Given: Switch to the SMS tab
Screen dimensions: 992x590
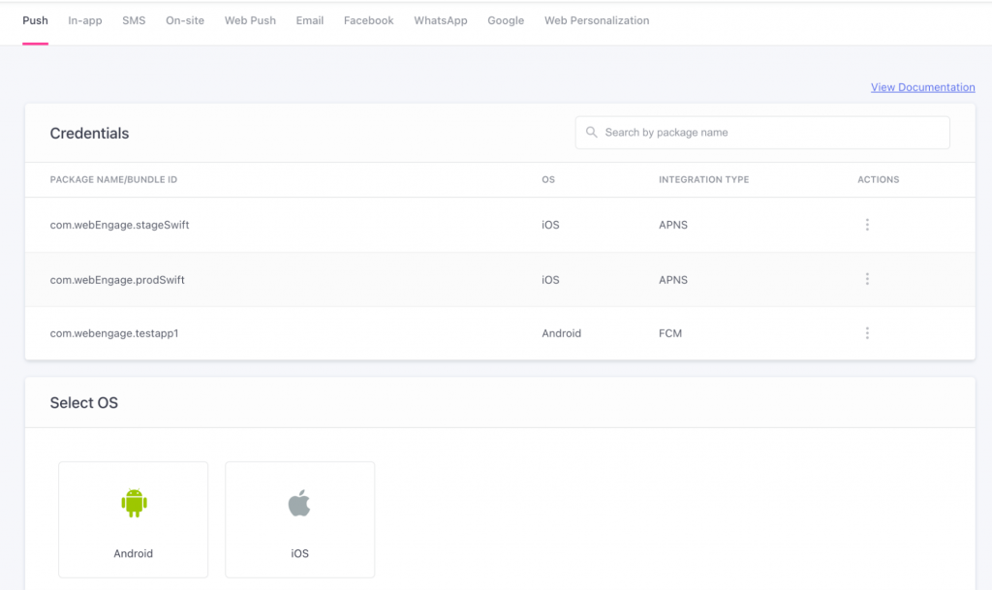Looking at the screenshot, I should tap(134, 20).
